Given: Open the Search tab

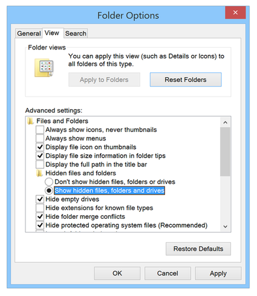Looking at the screenshot, I should [x=76, y=33].
